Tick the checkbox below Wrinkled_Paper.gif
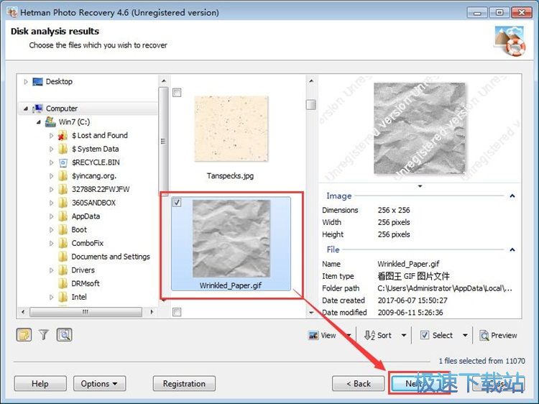 tap(178, 312)
